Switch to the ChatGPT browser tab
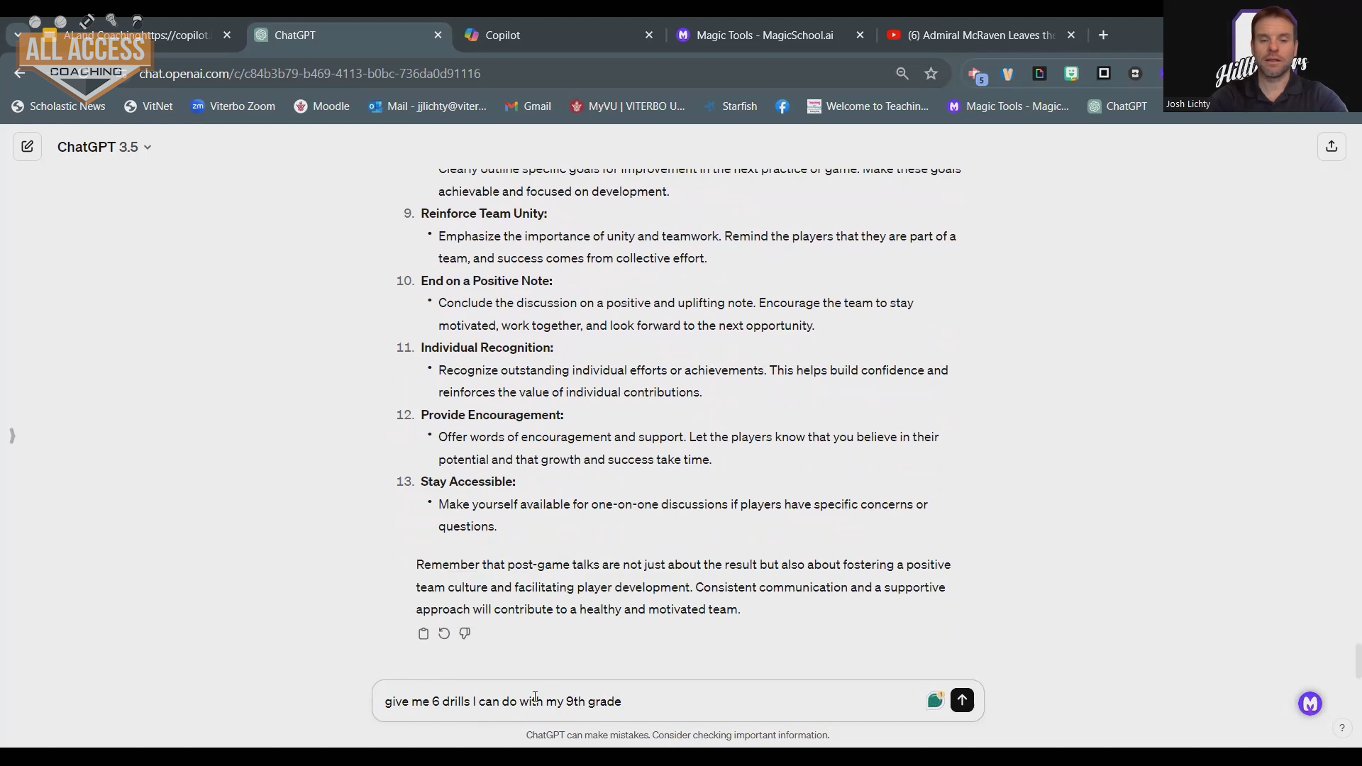Screen dimensions: 1362x766 coord(348,35)
